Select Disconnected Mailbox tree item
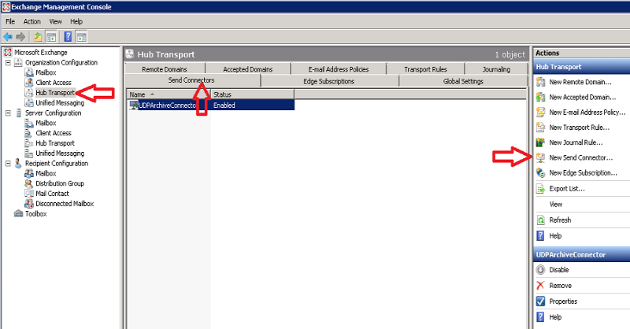The height and width of the screenshot is (329, 630). [65, 204]
